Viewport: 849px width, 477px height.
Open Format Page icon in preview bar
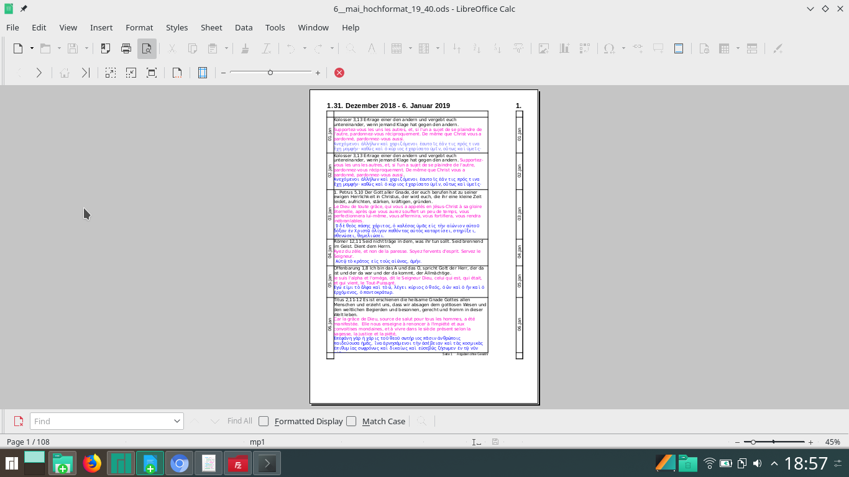(177, 73)
